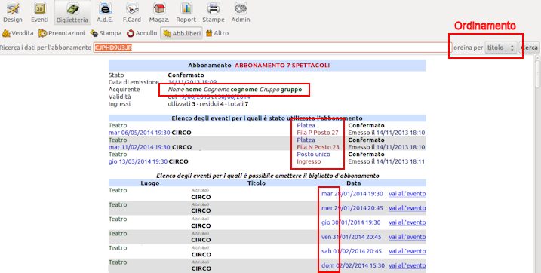The width and height of the screenshot is (541, 273).
Task: Click the abbonamento code search field
Action: coord(272,48)
